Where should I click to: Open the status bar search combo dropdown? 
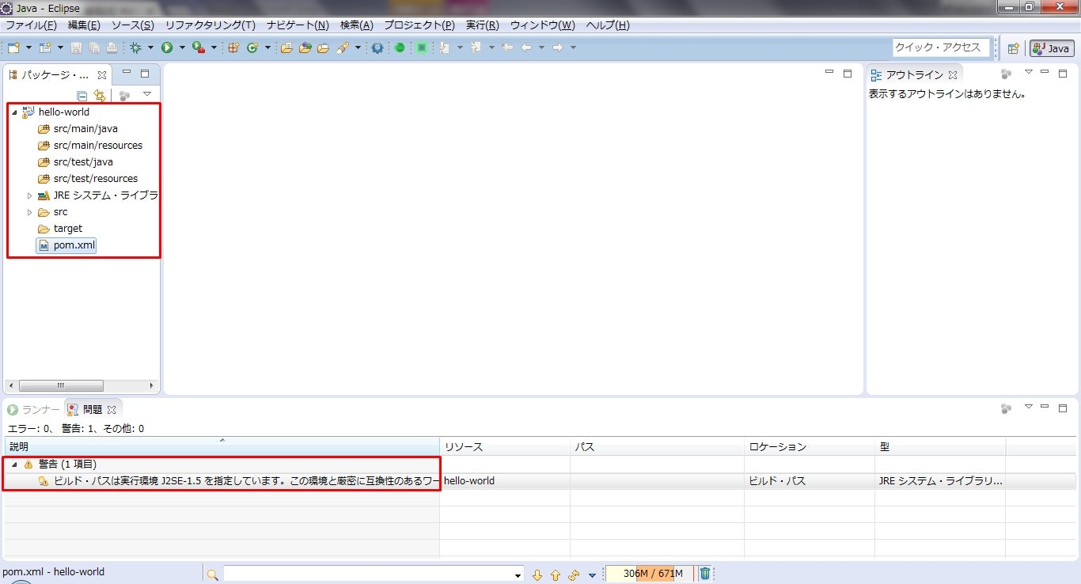518,575
